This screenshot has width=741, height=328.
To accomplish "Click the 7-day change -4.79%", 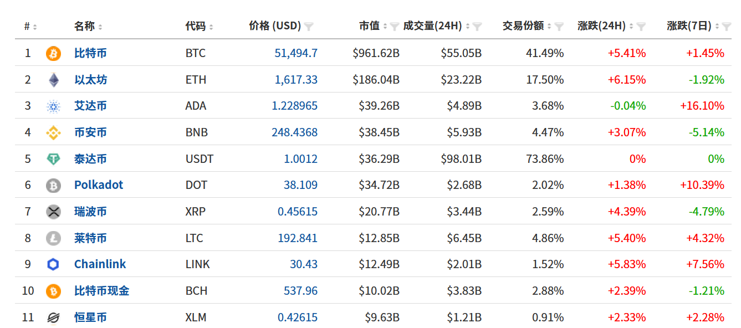I will (x=707, y=212).
